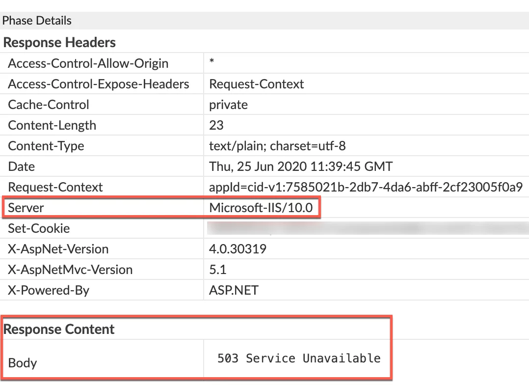Click the Server header name
The image size is (529, 386).
[26, 208]
